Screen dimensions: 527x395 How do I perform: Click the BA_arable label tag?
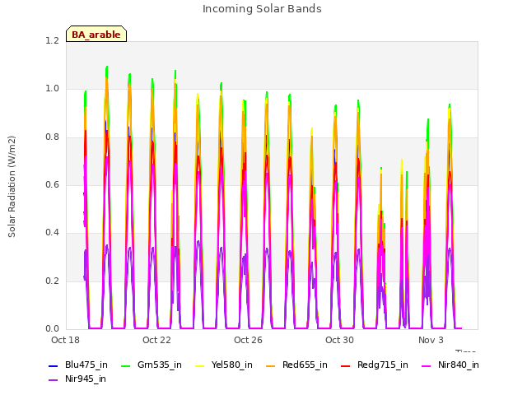(x=96, y=34)
